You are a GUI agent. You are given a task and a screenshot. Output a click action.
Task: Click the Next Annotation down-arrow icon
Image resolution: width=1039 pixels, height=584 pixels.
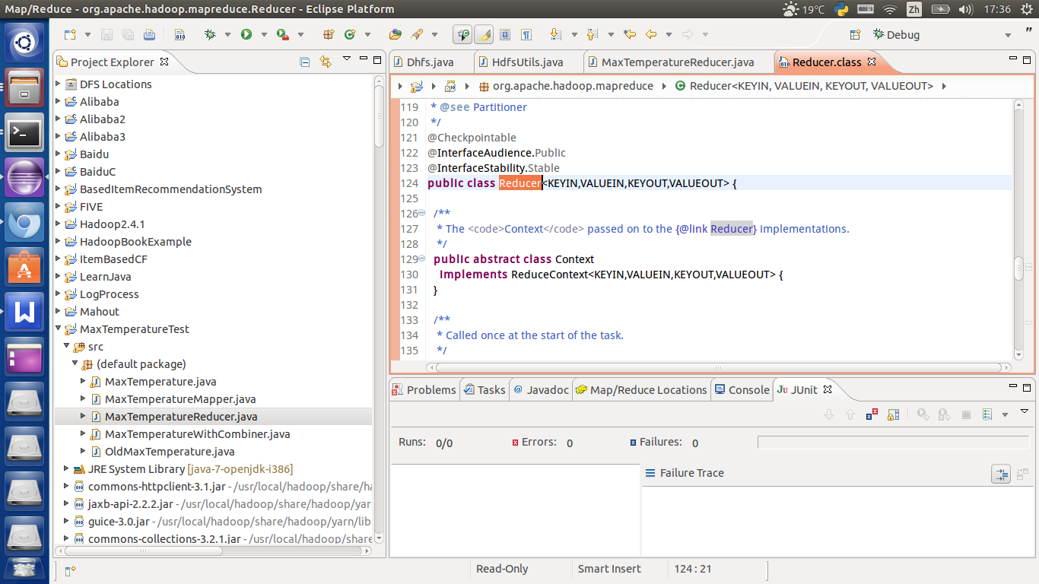[x=555, y=35]
